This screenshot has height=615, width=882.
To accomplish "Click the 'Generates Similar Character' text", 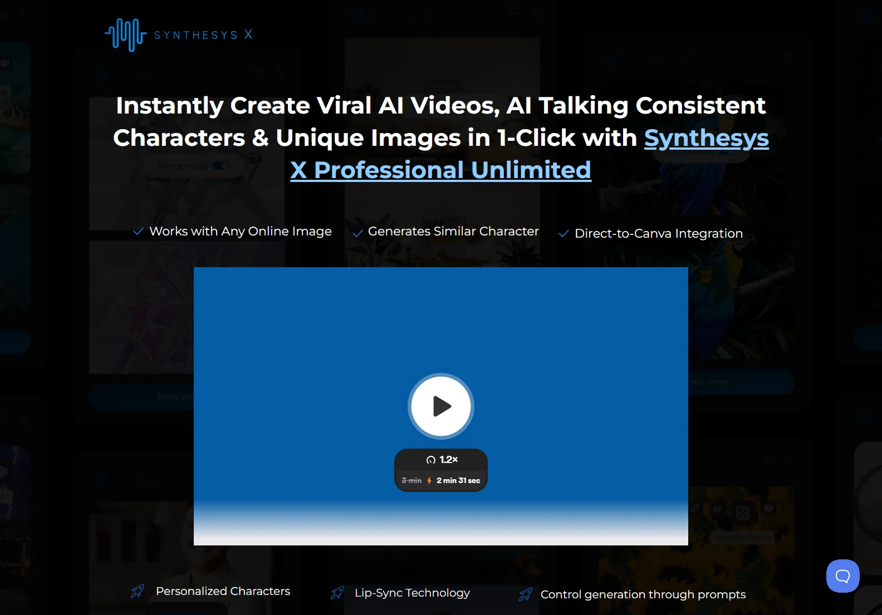I will (x=453, y=231).
